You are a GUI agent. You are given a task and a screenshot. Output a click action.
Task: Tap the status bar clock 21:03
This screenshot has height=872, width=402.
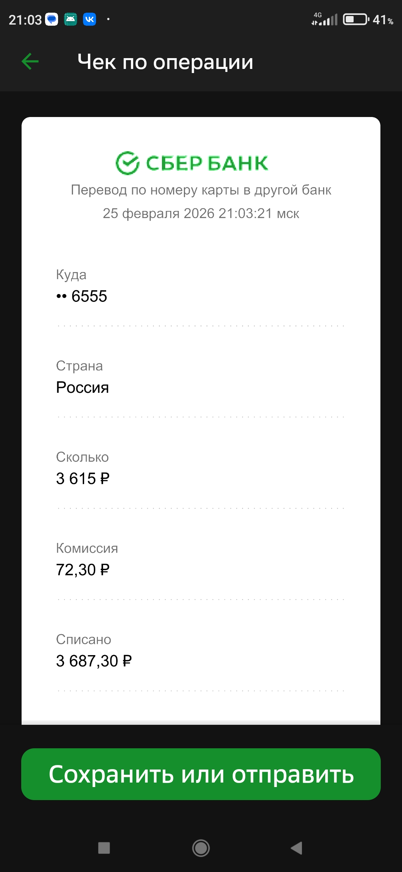coord(25,20)
